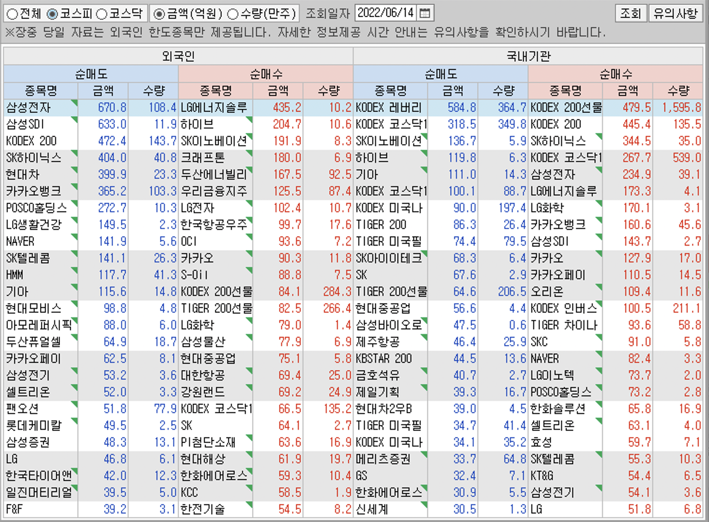
Task: Select 롯데케미칼 row
Action: click(40, 426)
